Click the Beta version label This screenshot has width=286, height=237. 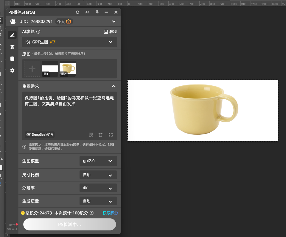[x=12, y=225]
